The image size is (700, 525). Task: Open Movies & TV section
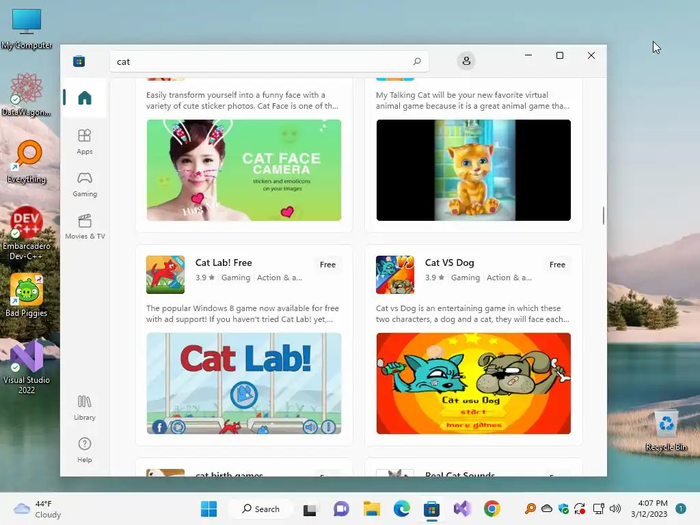point(84,226)
